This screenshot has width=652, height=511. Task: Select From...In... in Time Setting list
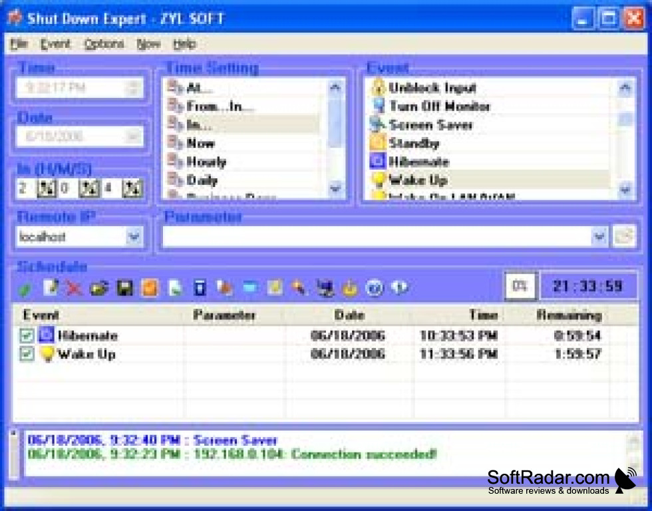(x=244, y=106)
